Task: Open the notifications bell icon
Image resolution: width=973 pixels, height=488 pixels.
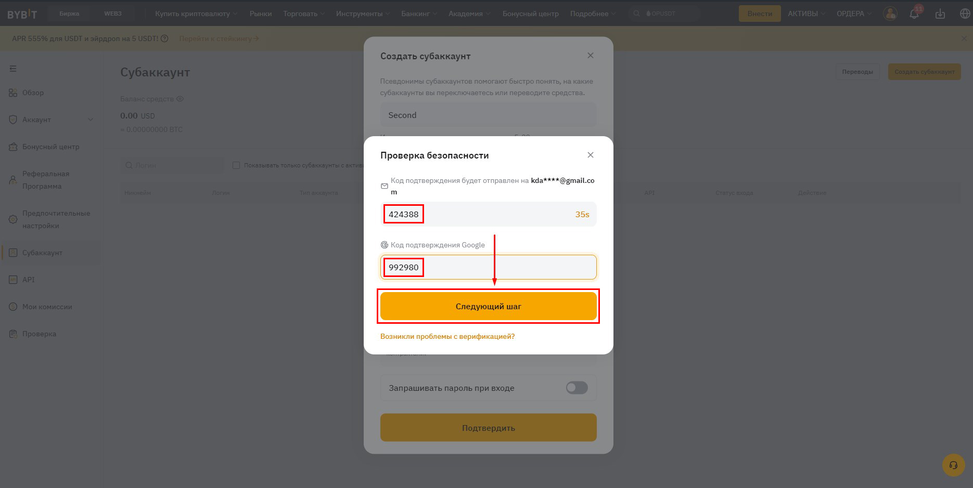Action: tap(914, 14)
